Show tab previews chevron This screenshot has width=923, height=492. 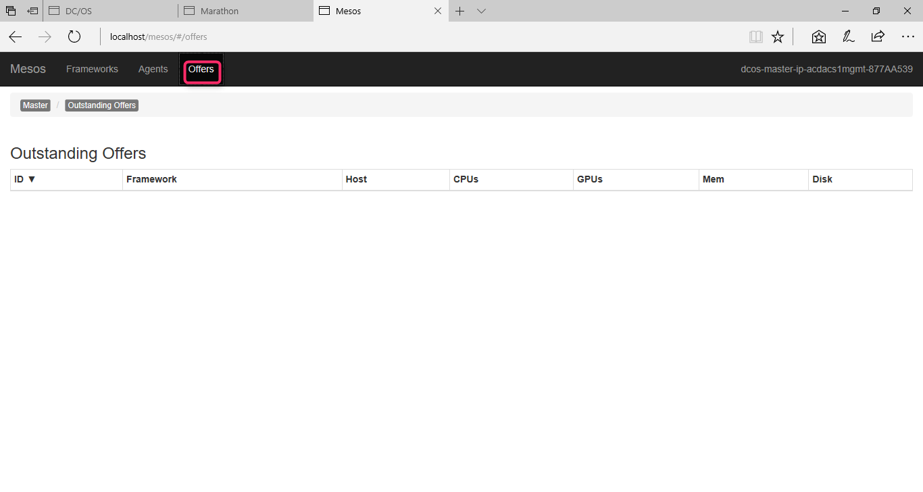pyautogui.click(x=481, y=11)
